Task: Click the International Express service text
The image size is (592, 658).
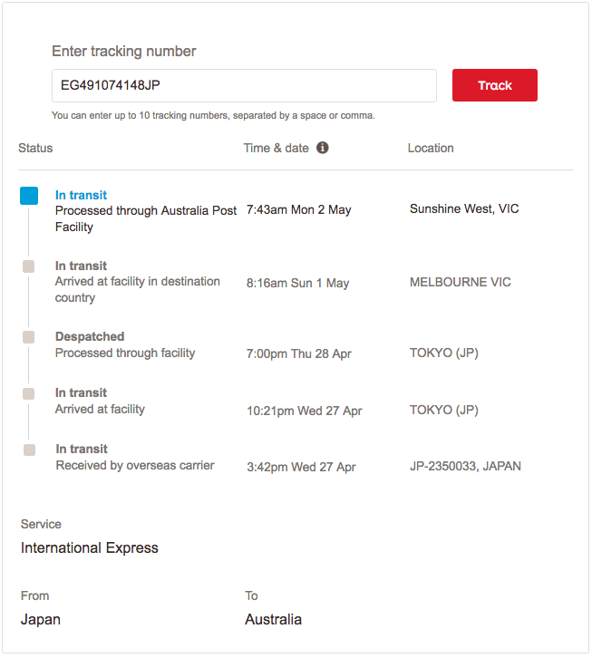Action: (x=90, y=547)
